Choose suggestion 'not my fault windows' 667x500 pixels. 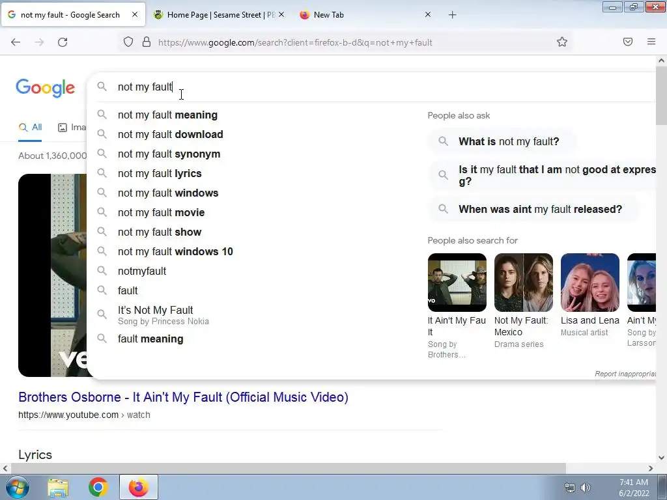(x=168, y=193)
